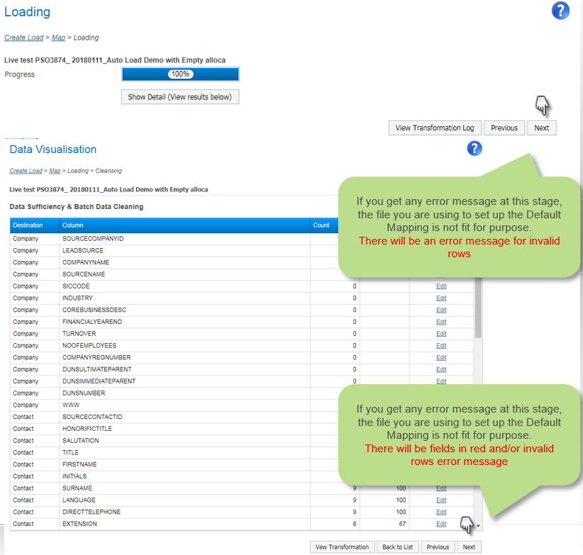Select the INITIALS cell
Viewport: 583px width, 555px height.
point(185,476)
